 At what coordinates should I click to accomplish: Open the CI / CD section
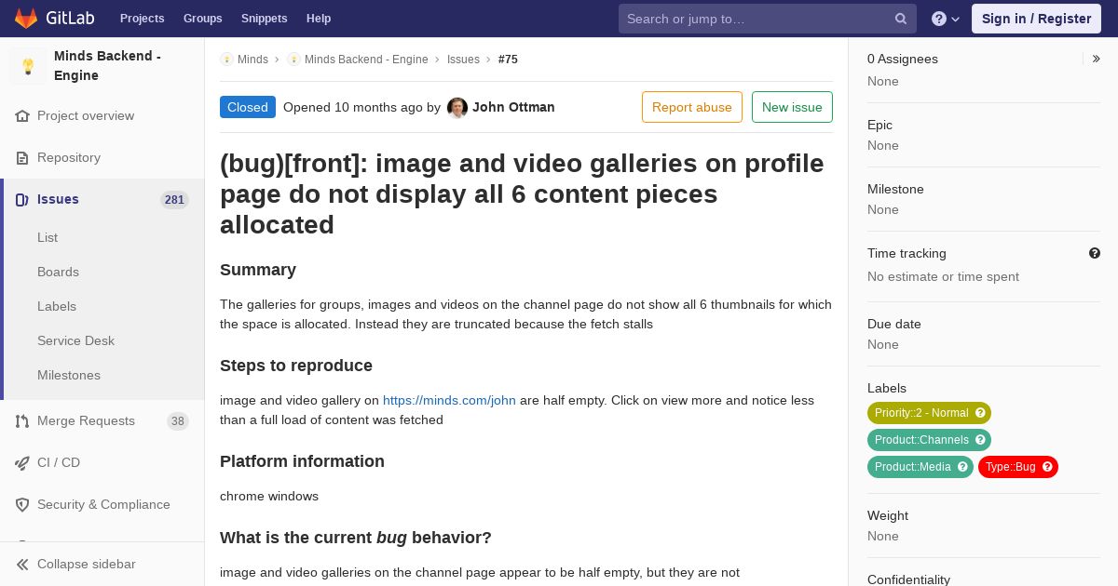coord(59,463)
